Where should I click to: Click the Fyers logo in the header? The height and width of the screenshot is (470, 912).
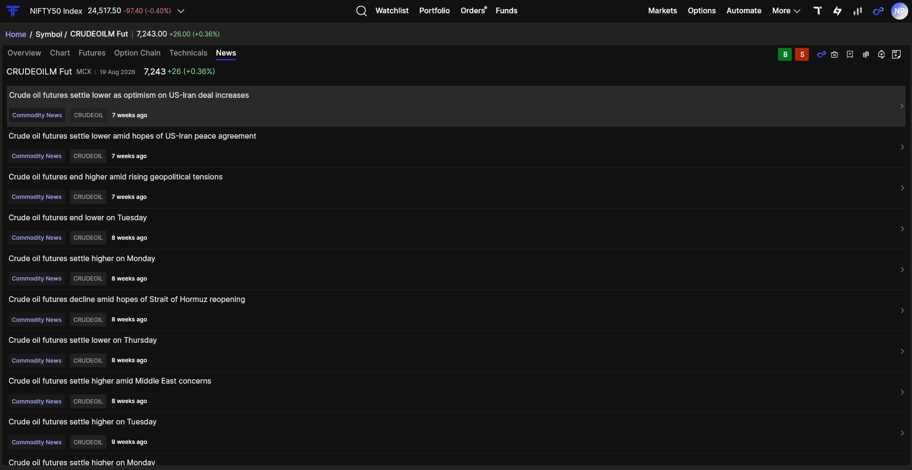(x=13, y=10)
